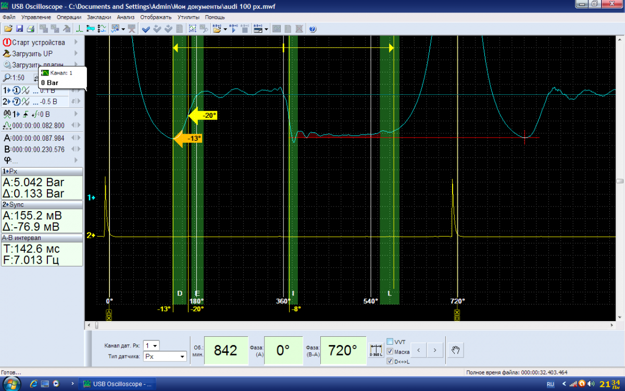This screenshot has width=625, height=391.
Task: Click the vertical scrollbar thumb at right edge
Action: click(x=620, y=180)
